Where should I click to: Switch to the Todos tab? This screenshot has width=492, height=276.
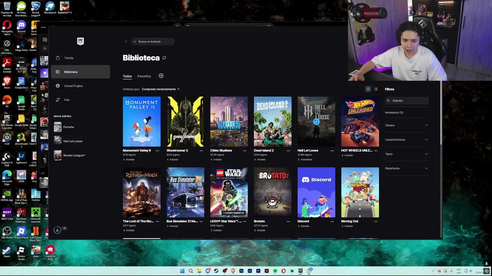click(127, 76)
